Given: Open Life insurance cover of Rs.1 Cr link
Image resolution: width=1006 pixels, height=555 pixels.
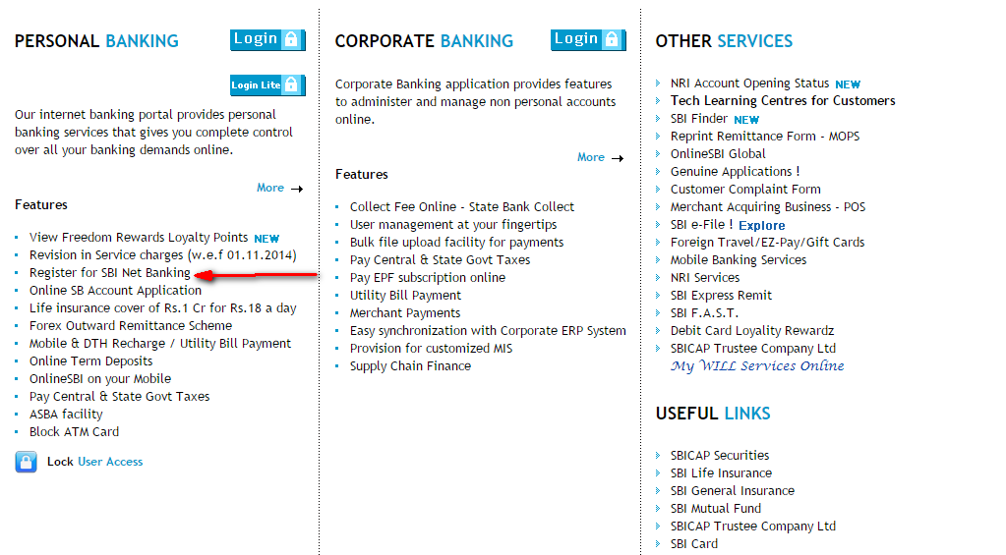Looking at the screenshot, I should point(163,308).
